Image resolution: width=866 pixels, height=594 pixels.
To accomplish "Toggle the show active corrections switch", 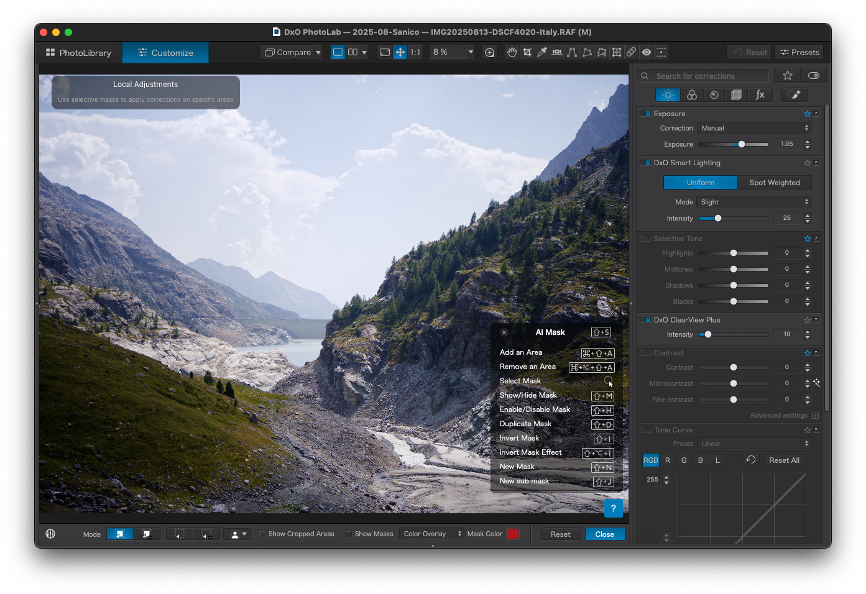I will [813, 76].
